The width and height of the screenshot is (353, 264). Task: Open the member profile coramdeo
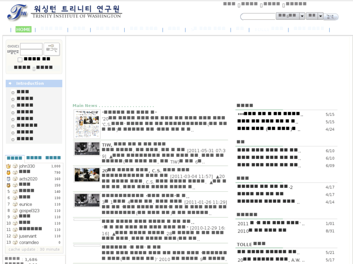coord(29,242)
